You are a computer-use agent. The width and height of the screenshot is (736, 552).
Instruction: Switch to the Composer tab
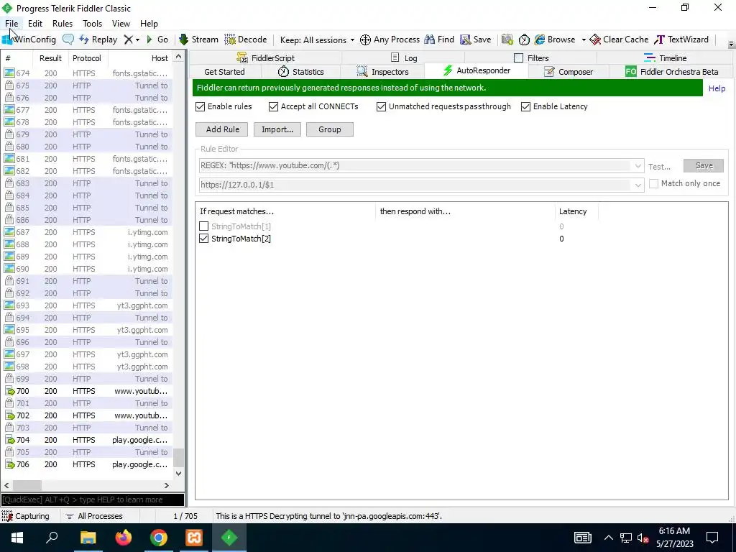pos(569,72)
